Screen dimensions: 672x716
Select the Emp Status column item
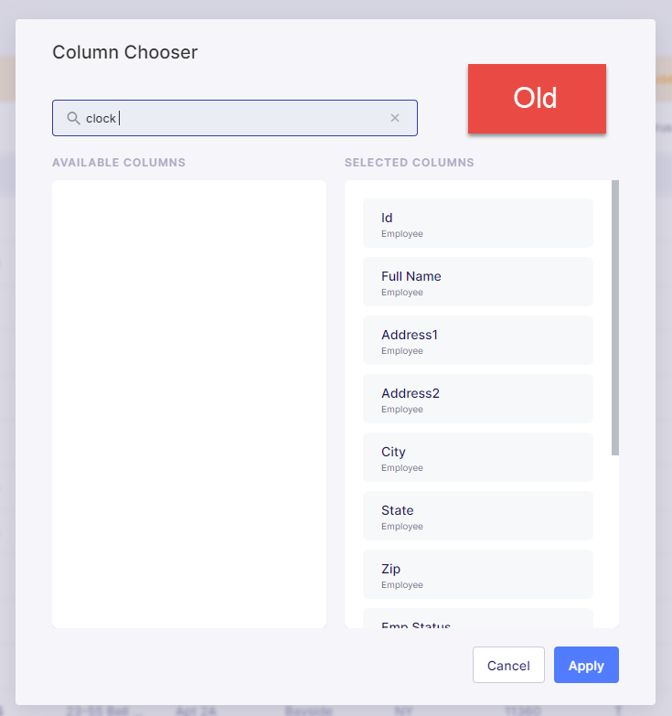click(478, 618)
